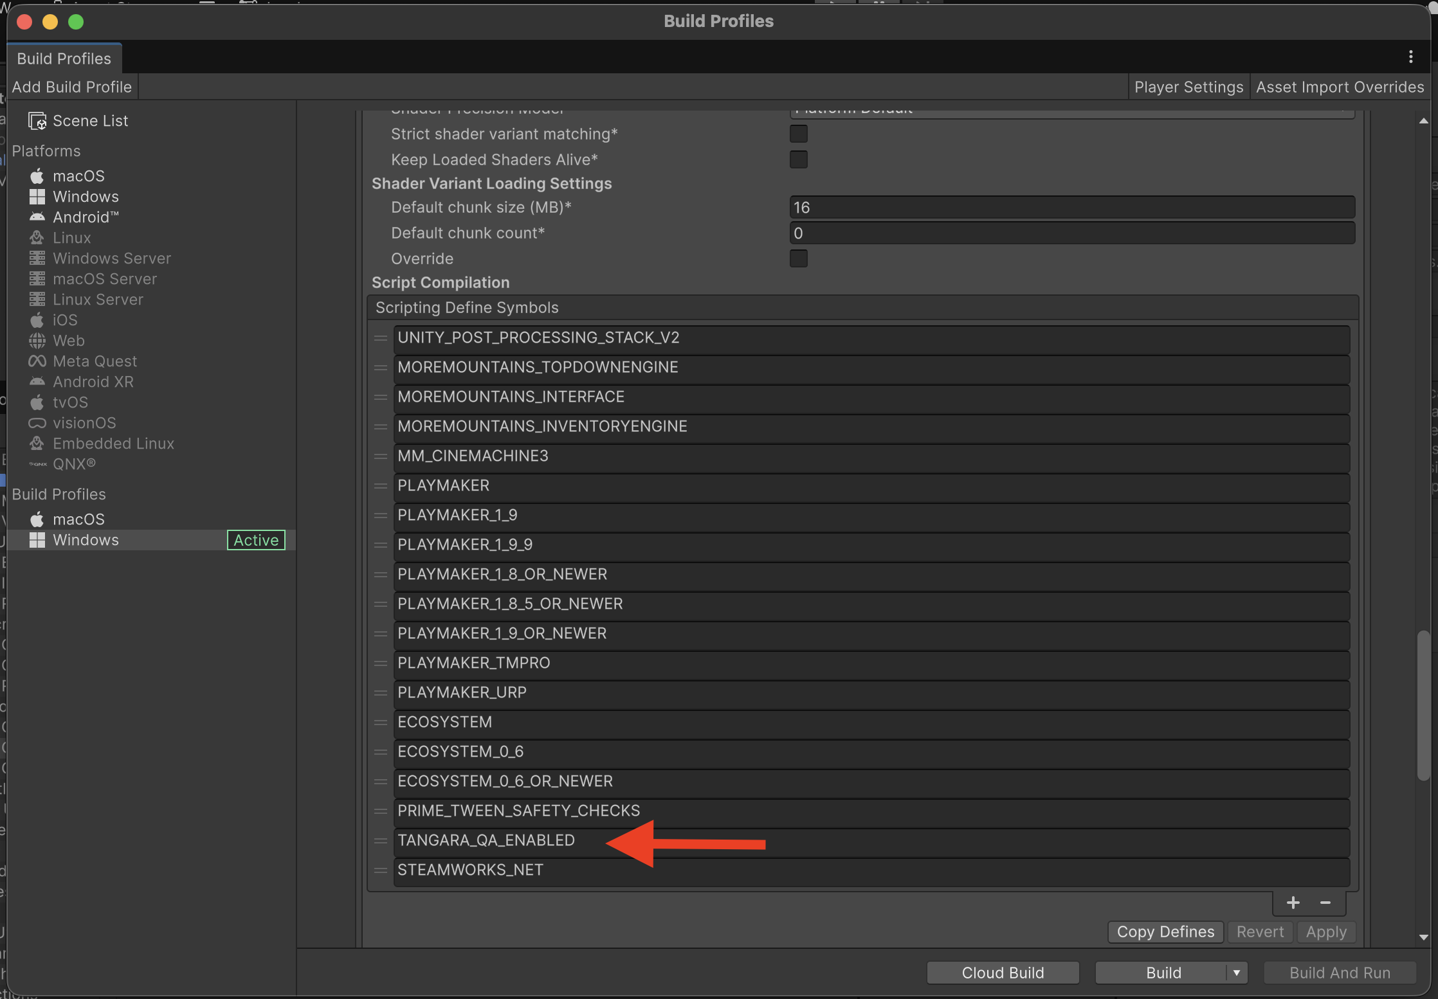Click the Shader Variant Loading Settings heading
This screenshot has height=999, width=1438.
coord(492,183)
